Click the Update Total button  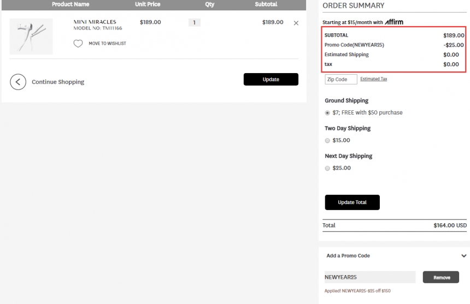click(352, 202)
